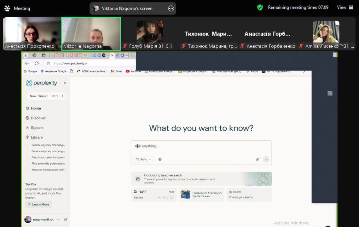This screenshot has width=359, height=227.
Task: Open the Auto model selector dropdown
Action: click(143, 159)
